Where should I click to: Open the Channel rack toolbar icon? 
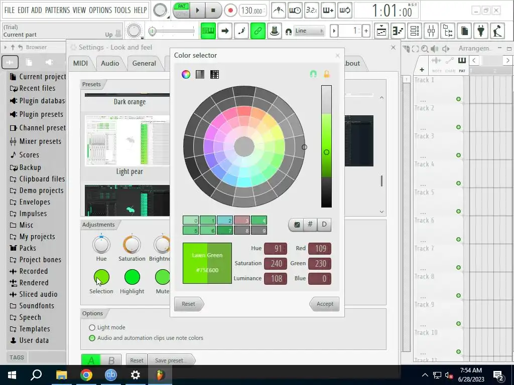[415, 31]
